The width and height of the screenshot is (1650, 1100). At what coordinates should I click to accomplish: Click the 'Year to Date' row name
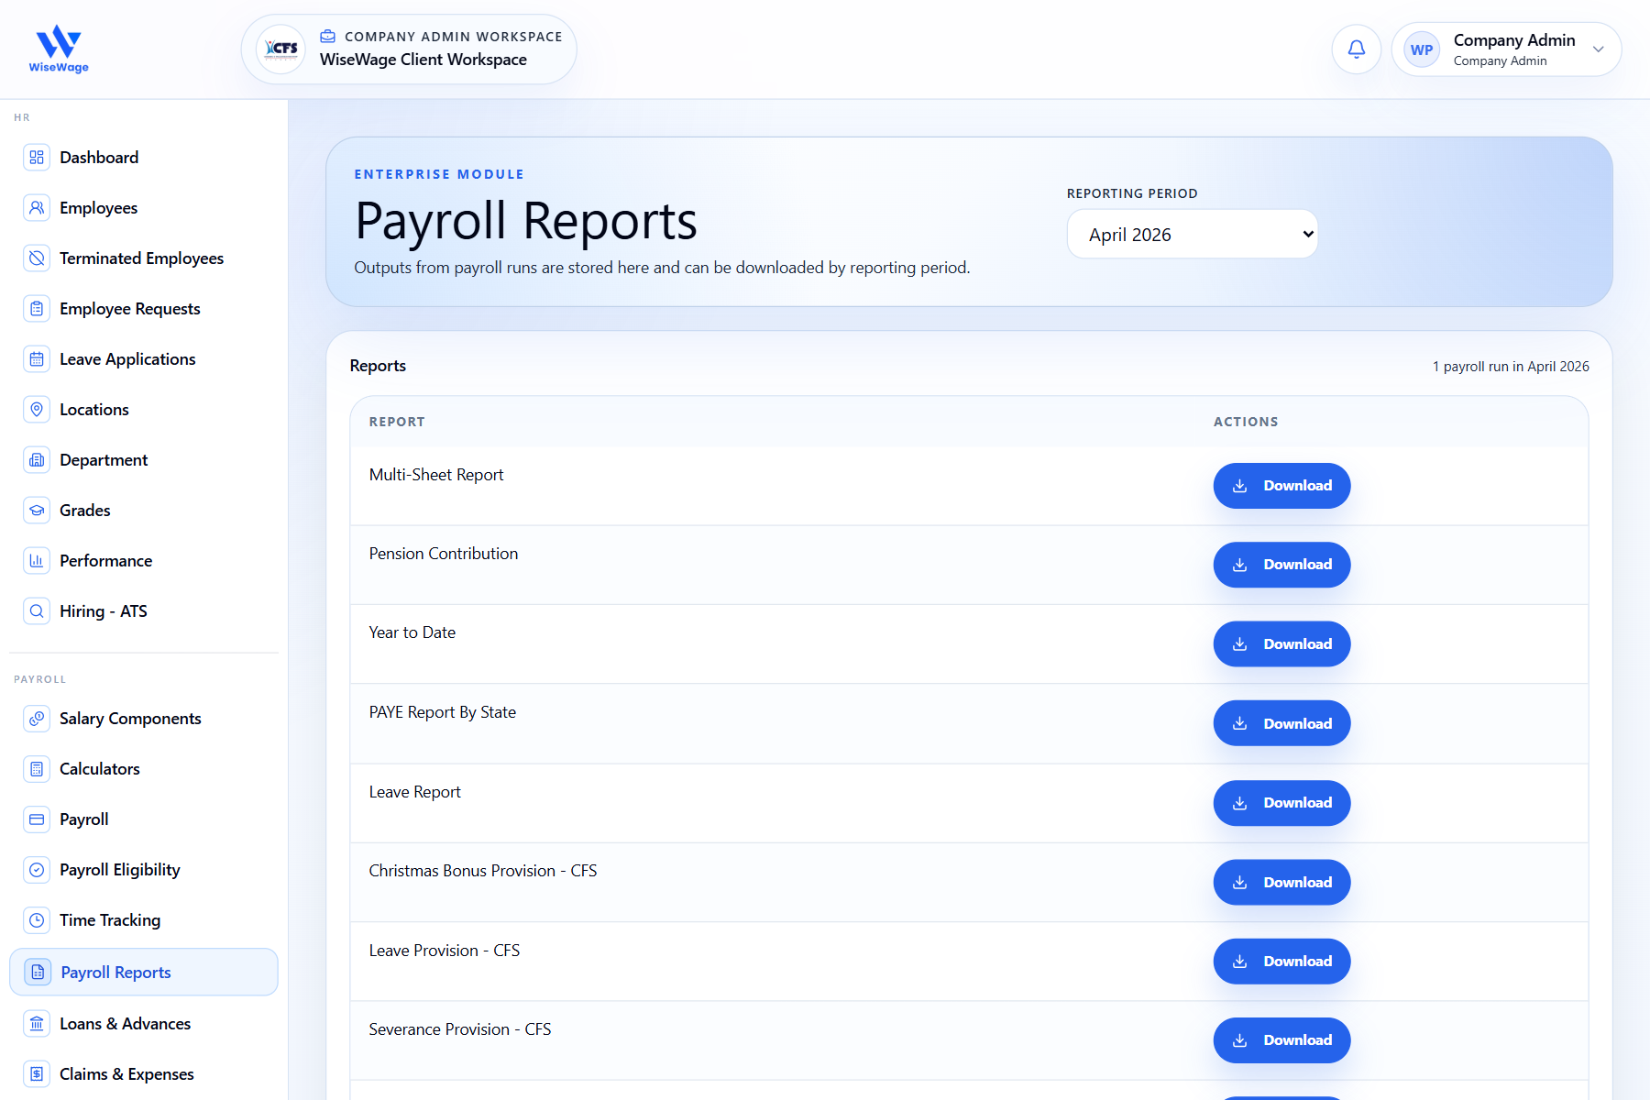[x=412, y=632]
